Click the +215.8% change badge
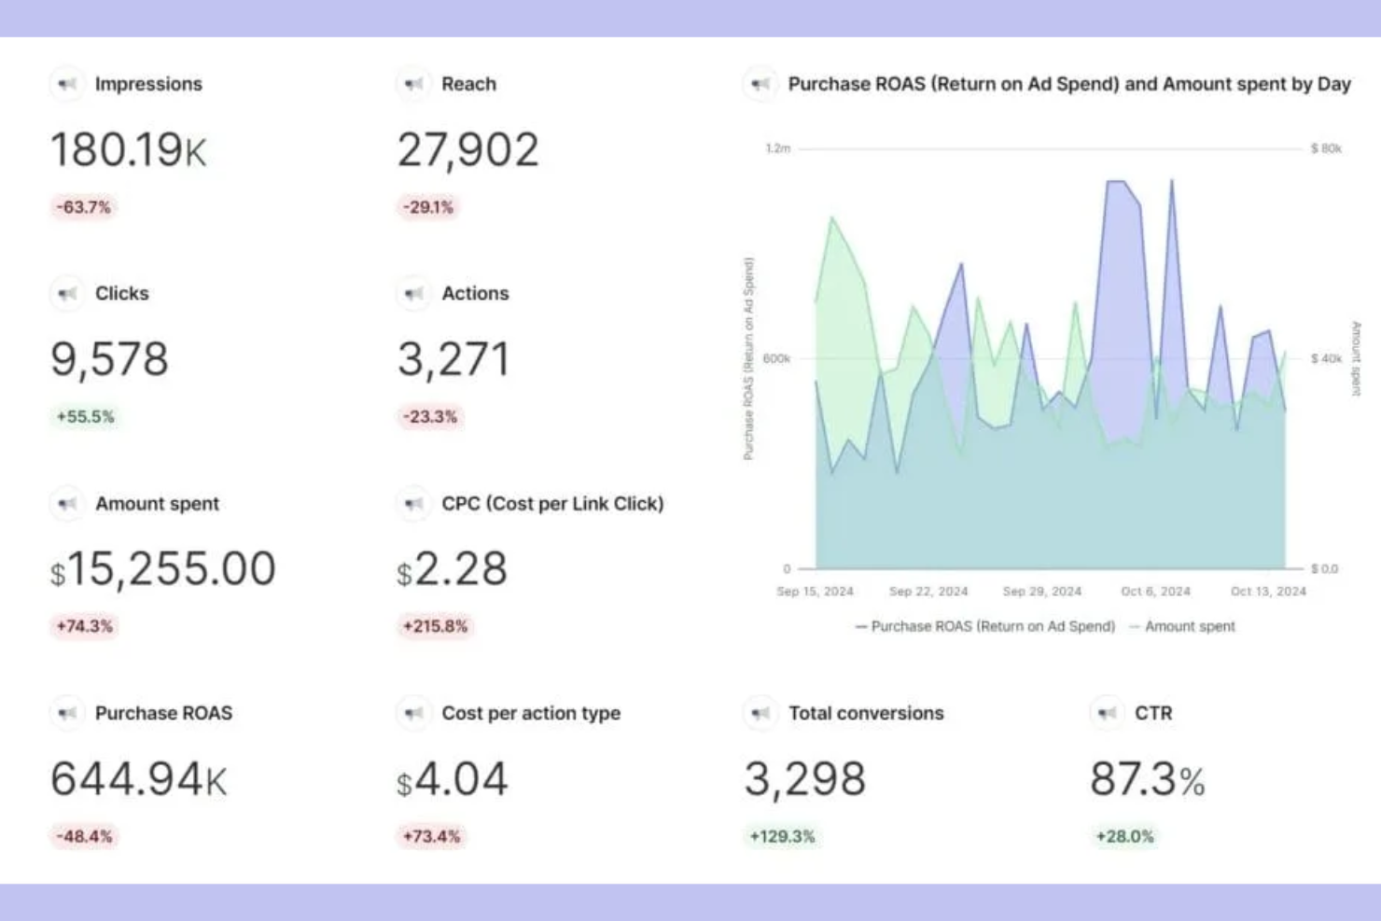Viewport: 1381px width, 921px height. click(x=435, y=626)
